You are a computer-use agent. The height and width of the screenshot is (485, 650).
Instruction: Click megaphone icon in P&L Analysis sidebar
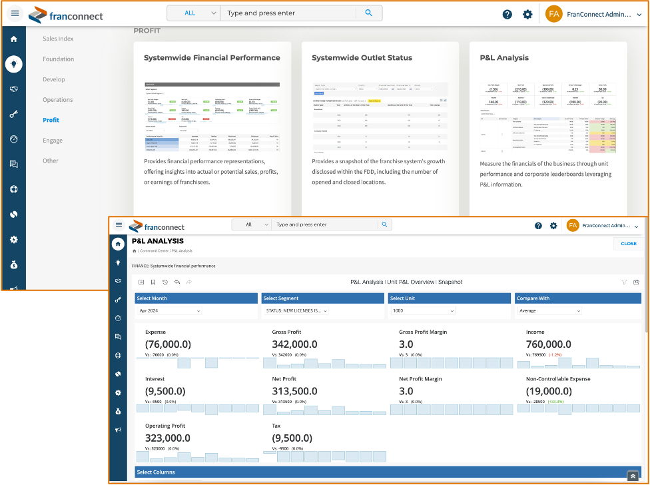point(118,430)
